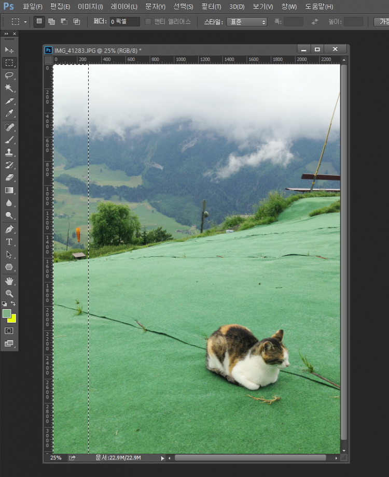Activate the Clone Stamp tool
389x477 pixels.
[x=9, y=152]
